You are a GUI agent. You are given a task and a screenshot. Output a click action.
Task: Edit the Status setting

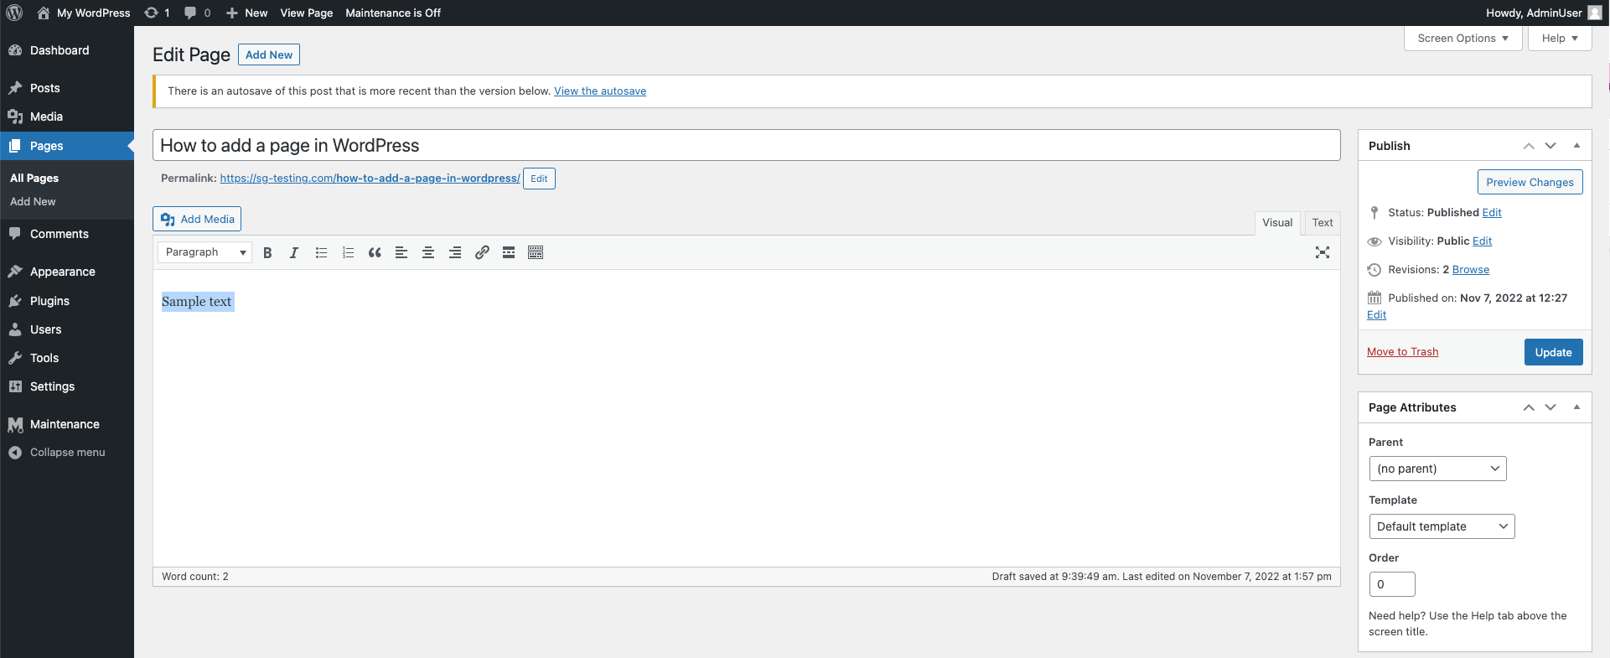1492,213
